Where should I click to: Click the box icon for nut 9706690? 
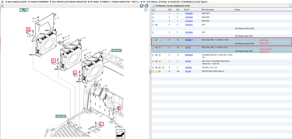[x=163, y=68]
